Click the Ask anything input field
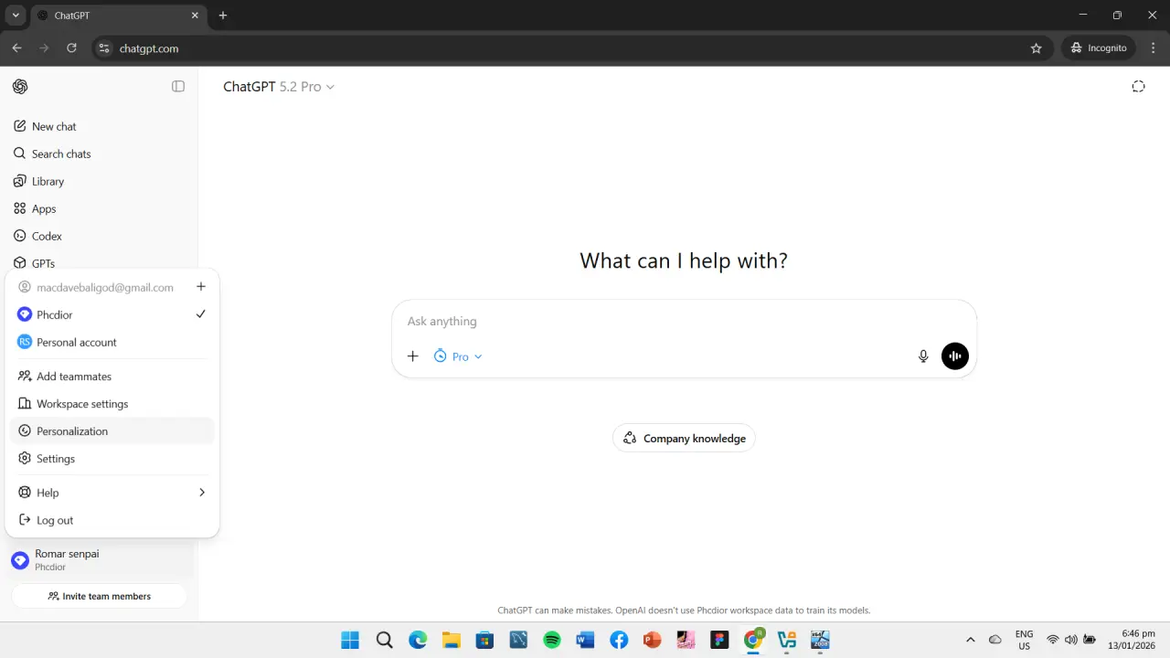The image size is (1170, 658). coord(684,322)
